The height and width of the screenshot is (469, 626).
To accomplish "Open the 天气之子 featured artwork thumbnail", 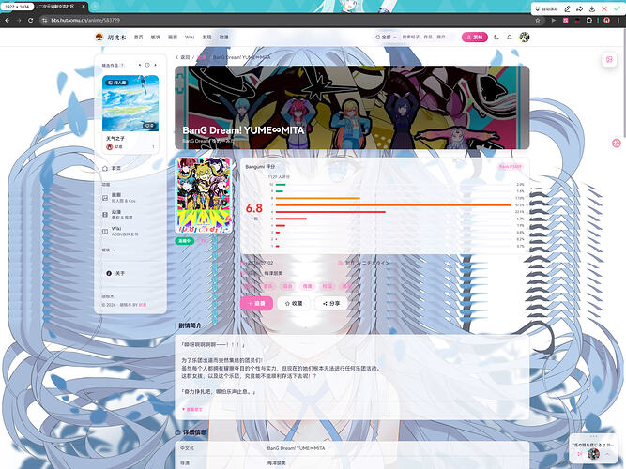I will [130, 103].
